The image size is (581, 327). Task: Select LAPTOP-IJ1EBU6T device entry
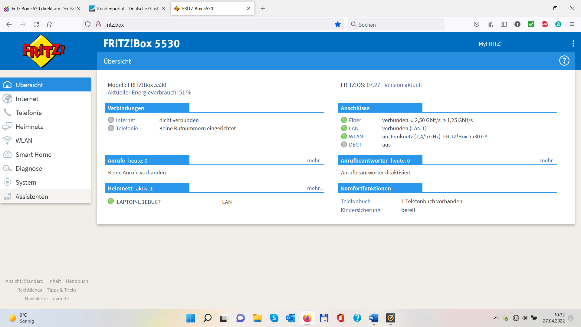[139, 202]
